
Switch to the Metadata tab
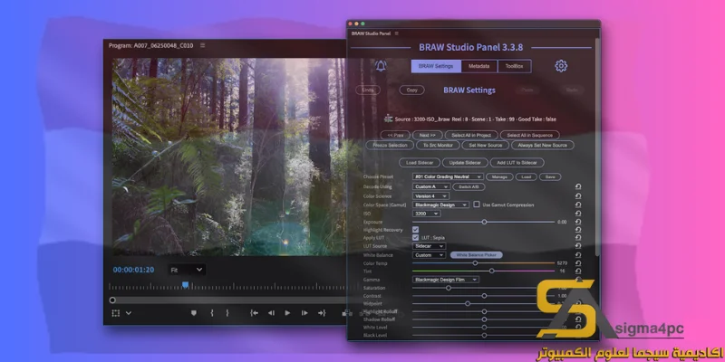point(479,66)
